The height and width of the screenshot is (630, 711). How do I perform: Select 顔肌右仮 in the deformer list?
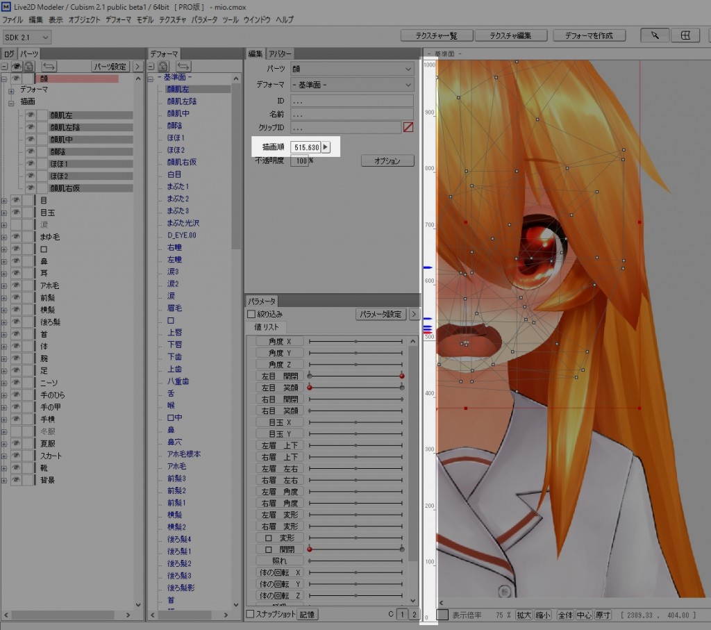(182, 162)
